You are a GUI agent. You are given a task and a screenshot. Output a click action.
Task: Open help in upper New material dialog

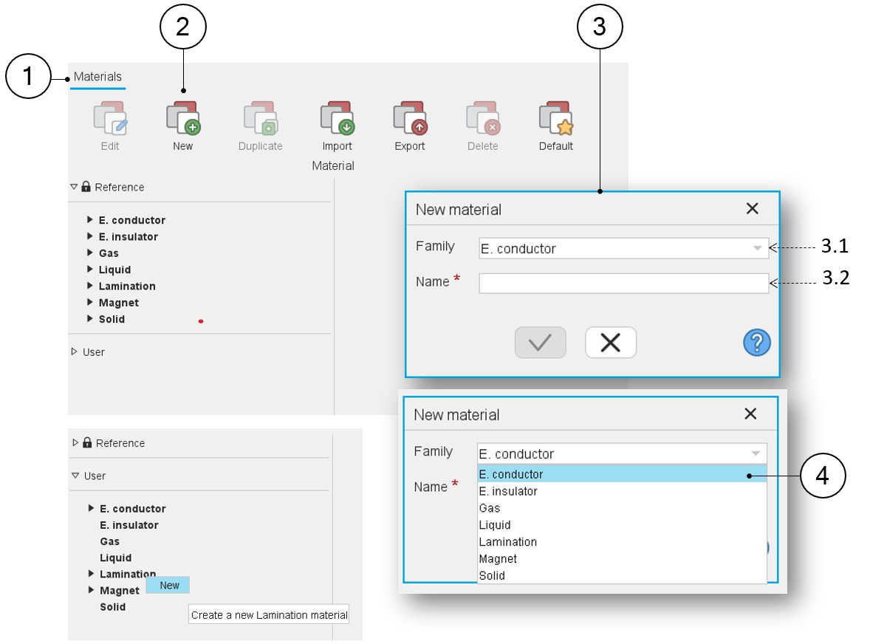coord(757,342)
